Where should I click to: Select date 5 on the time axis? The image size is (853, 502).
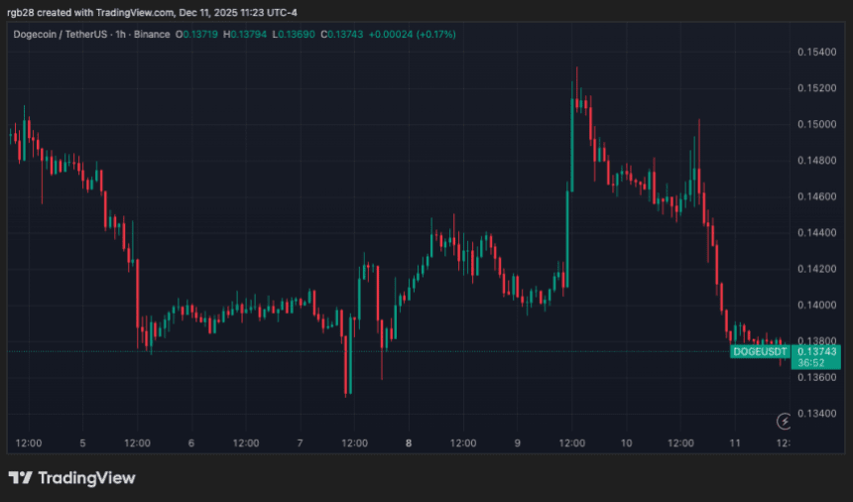(x=82, y=443)
